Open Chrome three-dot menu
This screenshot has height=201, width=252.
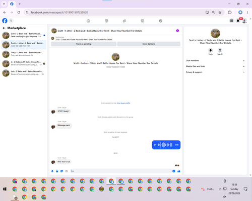tap(247, 12)
